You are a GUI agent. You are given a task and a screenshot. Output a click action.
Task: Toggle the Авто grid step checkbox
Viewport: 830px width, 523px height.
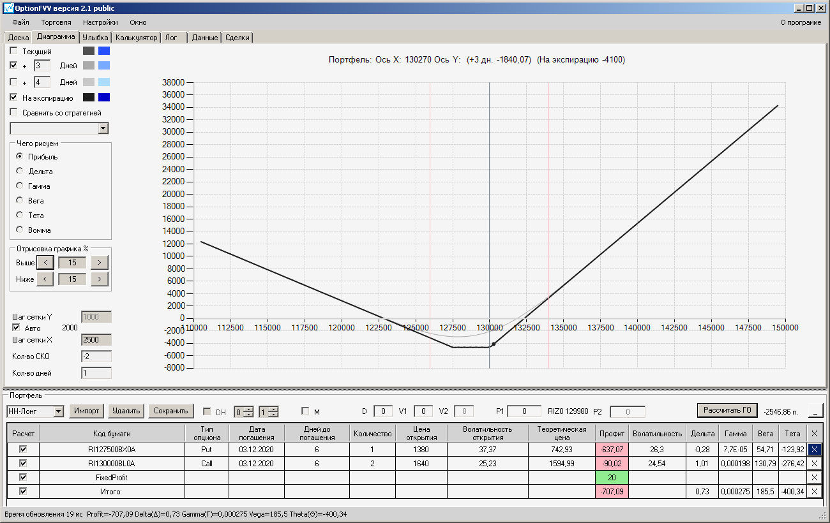[x=16, y=327]
